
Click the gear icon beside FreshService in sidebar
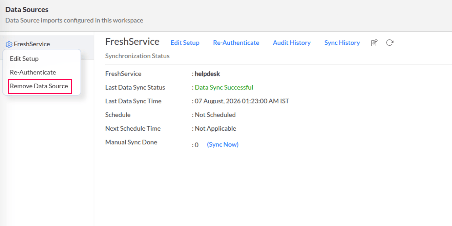coord(9,44)
